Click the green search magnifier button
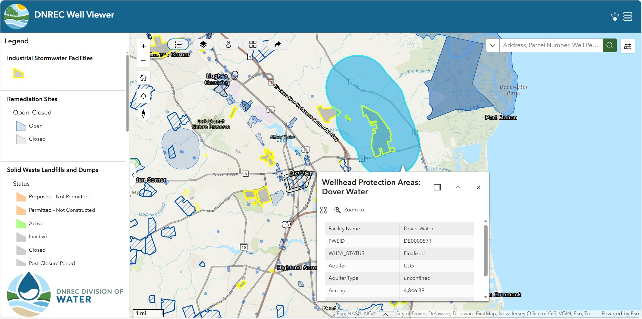Image resolution: width=642 pixels, height=319 pixels. (x=610, y=45)
